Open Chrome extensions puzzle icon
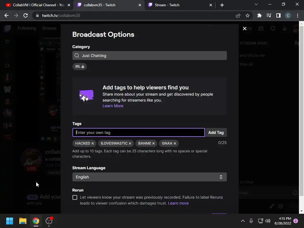Screen dimensions: 304x228 click(x=259, y=15)
